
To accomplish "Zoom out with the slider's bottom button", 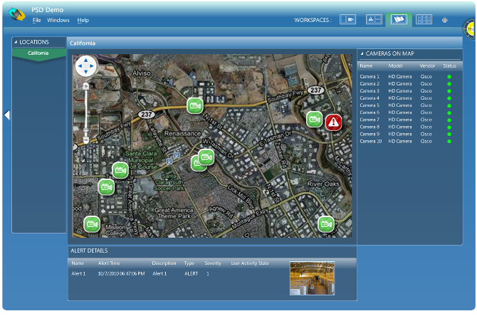I will coord(86,140).
